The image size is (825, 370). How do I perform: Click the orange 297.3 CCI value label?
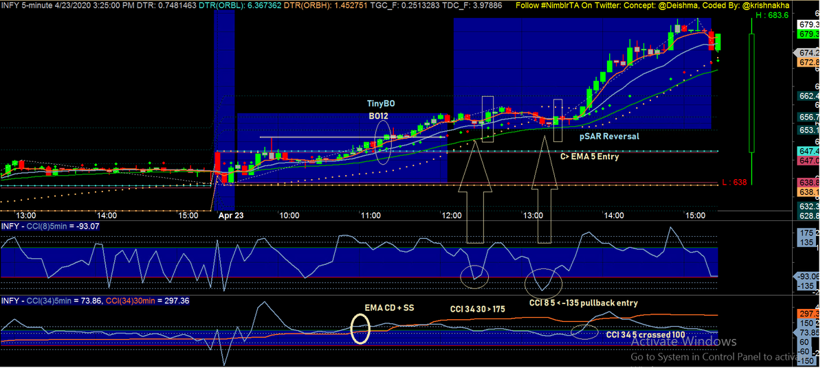(x=808, y=312)
